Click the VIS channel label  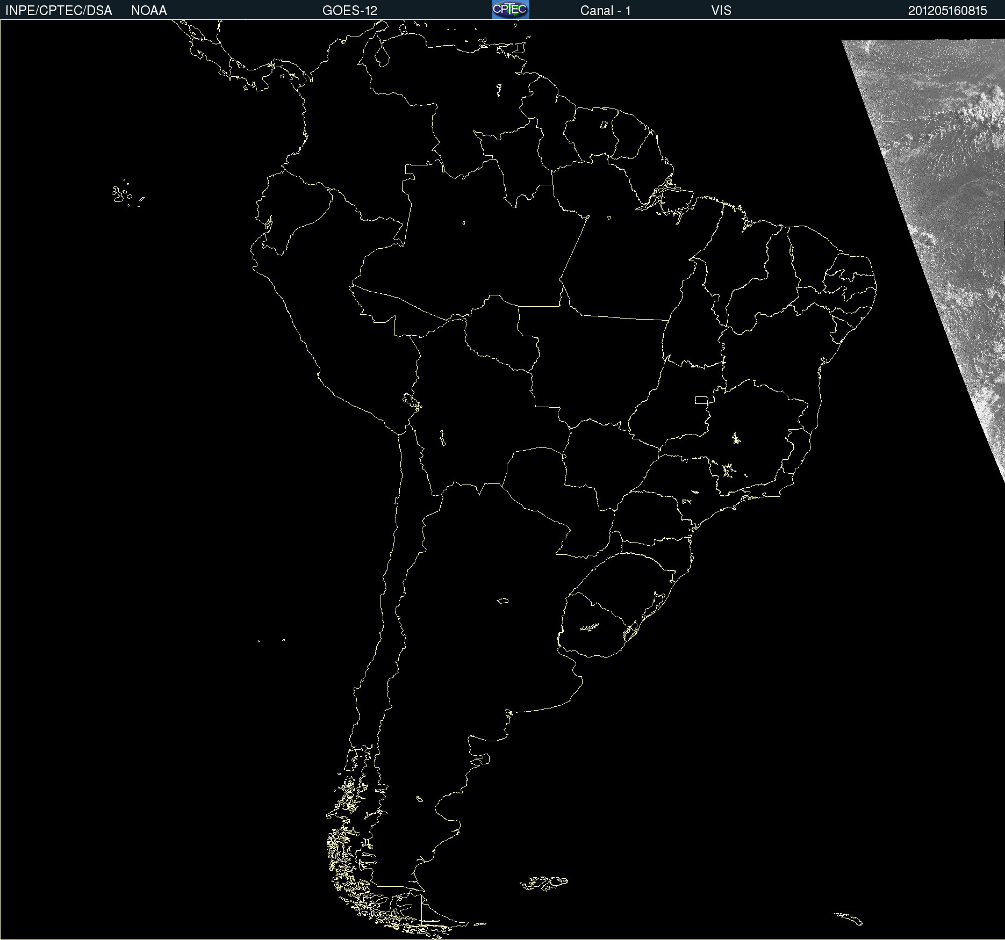(721, 11)
